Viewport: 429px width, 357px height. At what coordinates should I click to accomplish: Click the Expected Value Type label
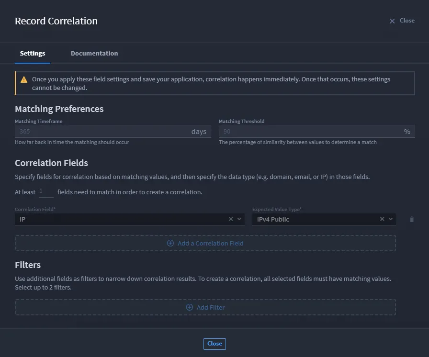tap(277, 210)
